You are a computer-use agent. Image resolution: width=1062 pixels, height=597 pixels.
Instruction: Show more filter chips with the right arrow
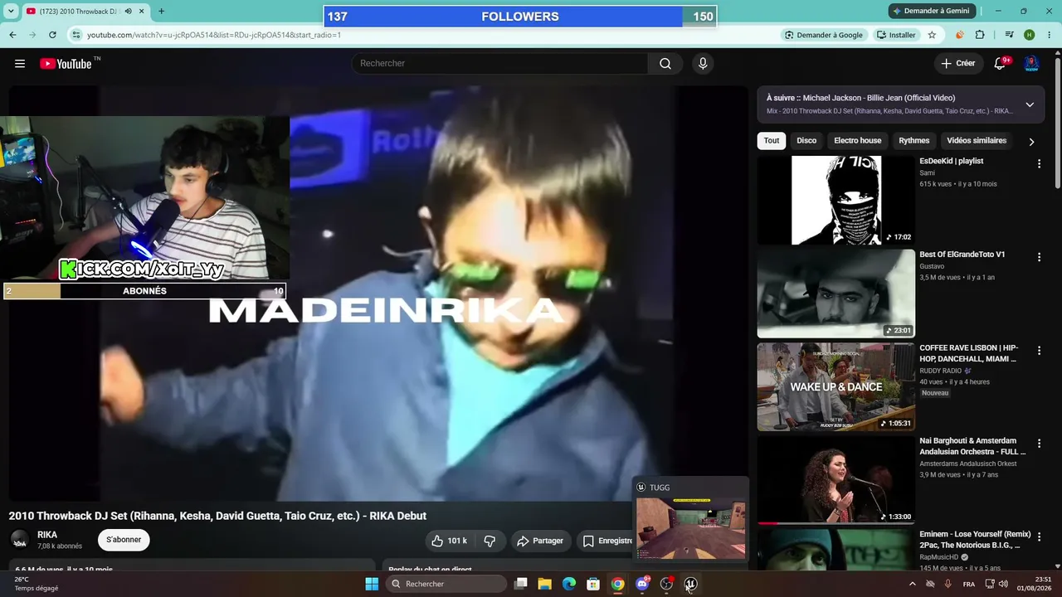(x=1031, y=142)
